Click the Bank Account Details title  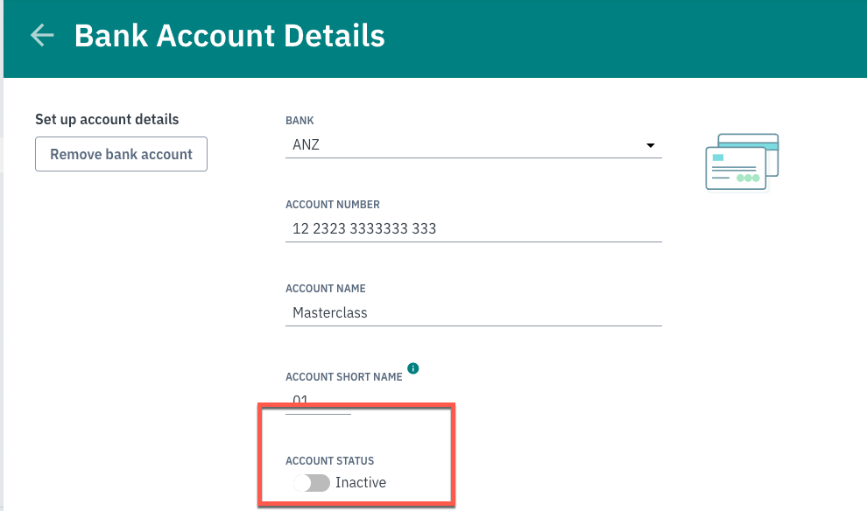(x=229, y=36)
